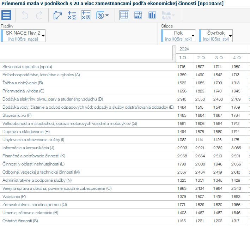Select the list table view icon

pyautogui.click(x=138, y=15)
